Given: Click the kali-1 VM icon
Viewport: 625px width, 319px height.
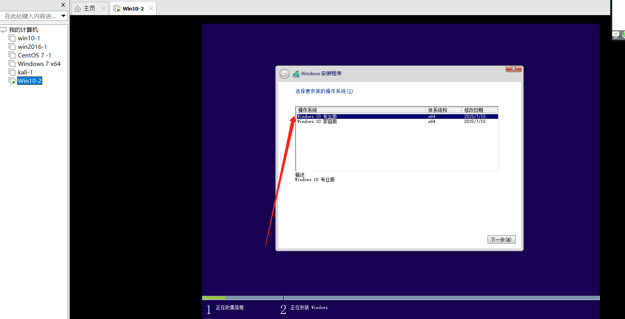Looking at the screenshot, I should pyautogui.click(x=12, y=72).
